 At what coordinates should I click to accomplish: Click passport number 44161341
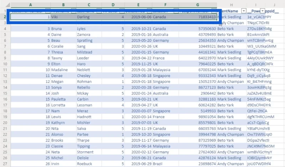click(198, 52)
